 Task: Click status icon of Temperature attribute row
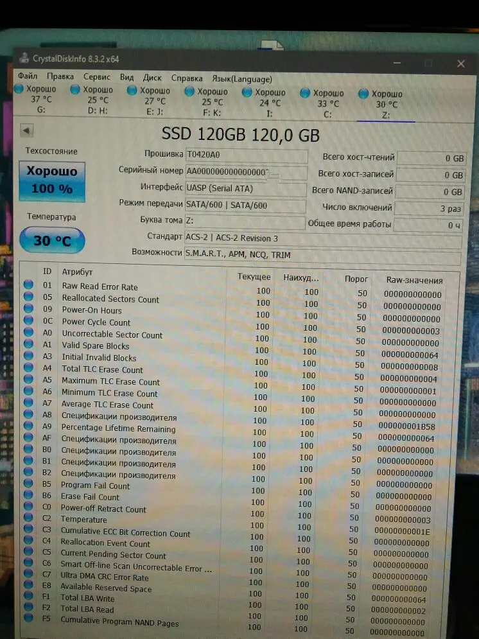(28, 518)
